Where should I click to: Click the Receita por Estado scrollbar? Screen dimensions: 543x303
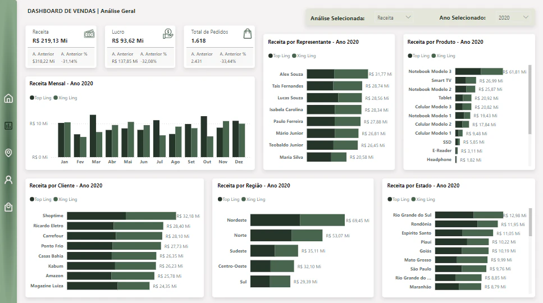point(530,222)
